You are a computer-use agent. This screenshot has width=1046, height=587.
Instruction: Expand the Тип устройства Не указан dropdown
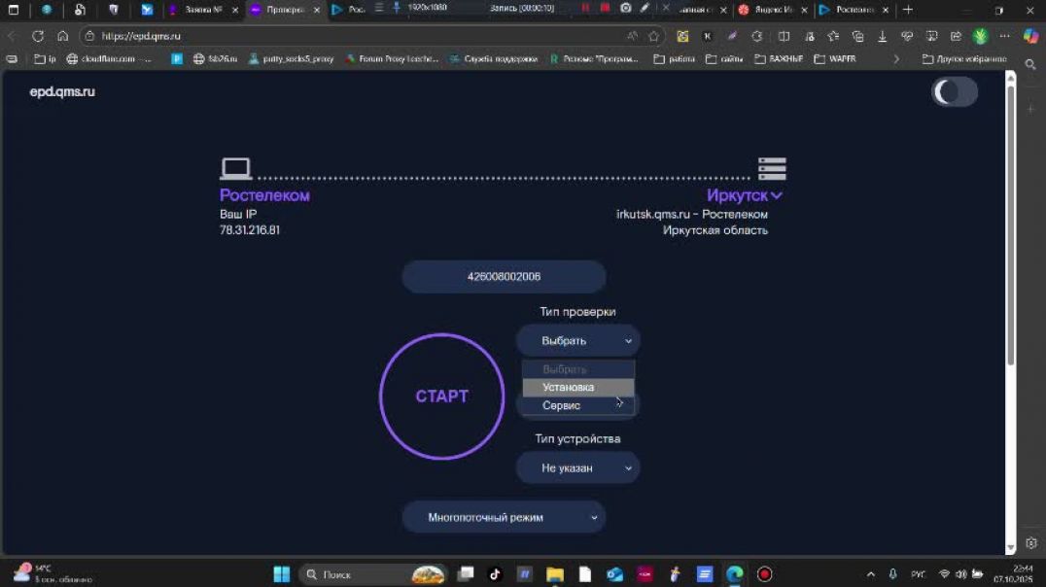pos(577,468)
